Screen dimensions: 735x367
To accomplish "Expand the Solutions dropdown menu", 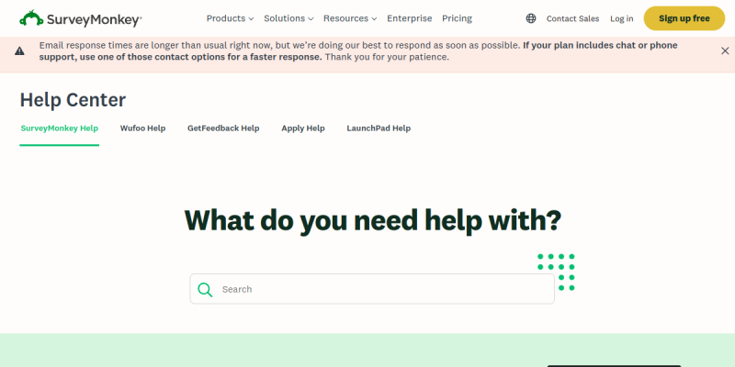I will tap(288, 18).
